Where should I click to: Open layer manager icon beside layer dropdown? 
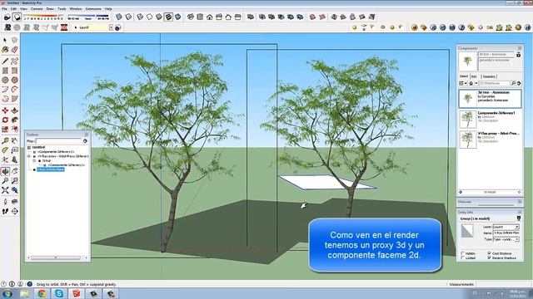[118, 27]
